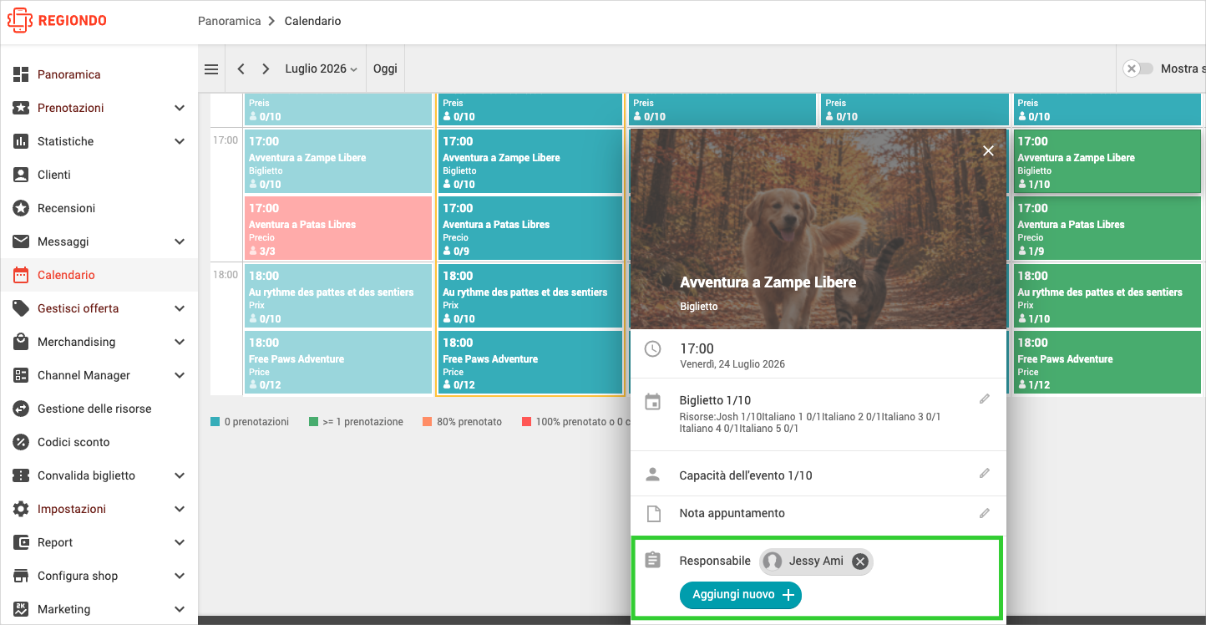Screen dimensions: 1206x625
Task: Expand the Impostazioni sidebar menu
Action: click(x=180, y=509)
